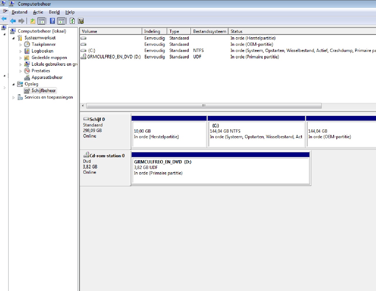Expand Lokale gebruikers en groepen node

[x=21, y=65]
